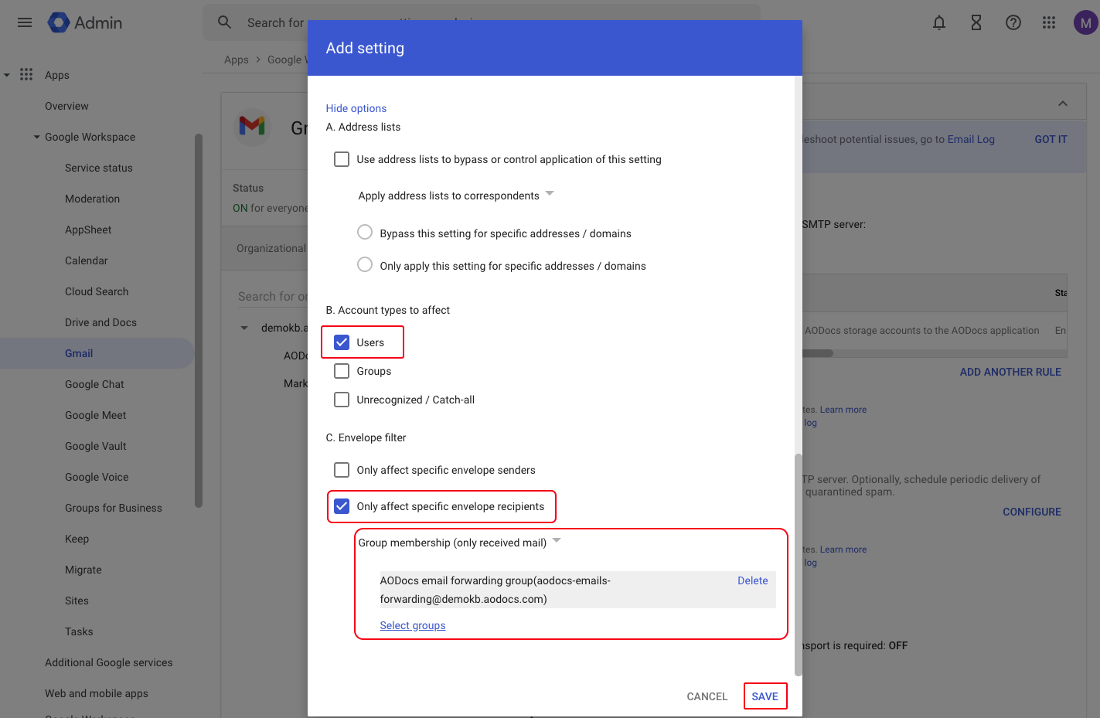Click the Gmail logo icon
1100x718 pixels.
point(253,126)
